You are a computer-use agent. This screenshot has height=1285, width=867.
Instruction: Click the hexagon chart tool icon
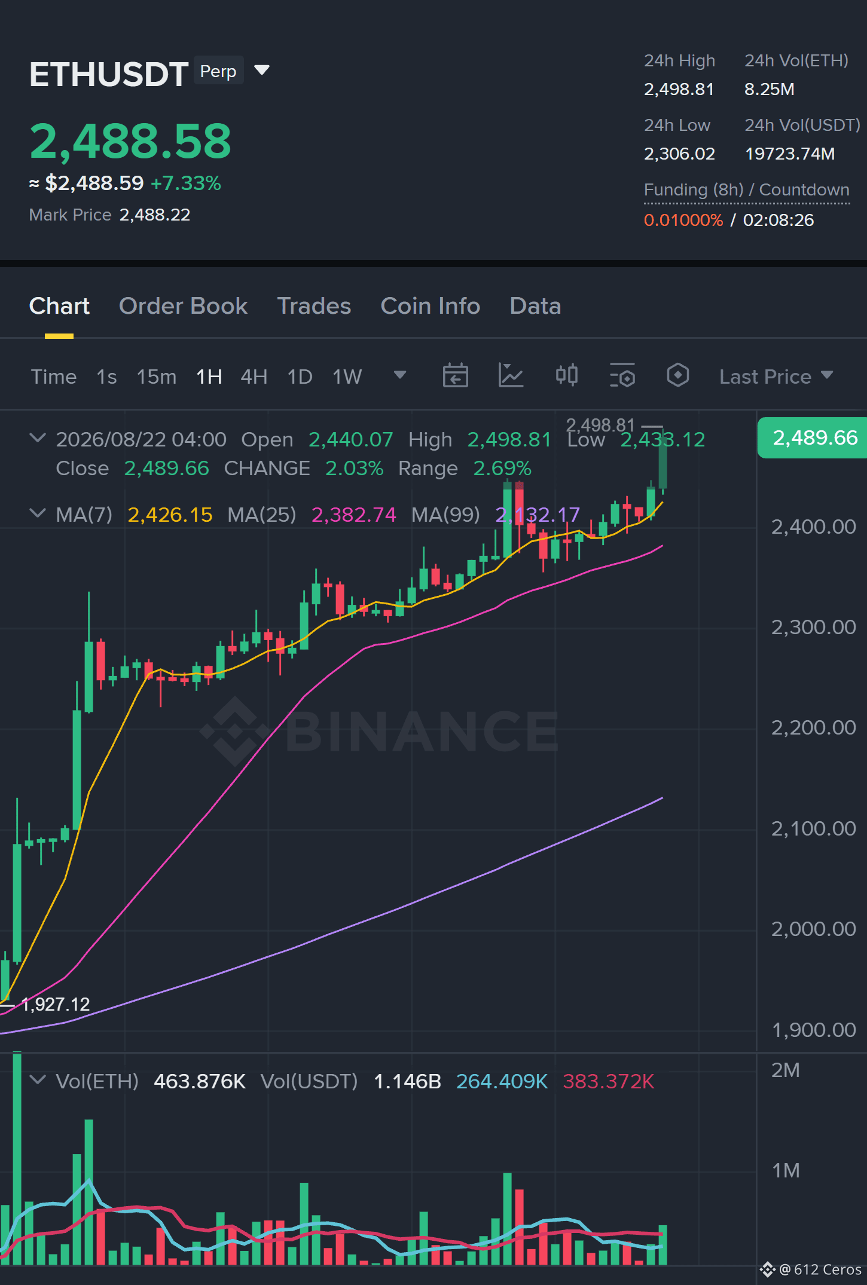(677, 376)
